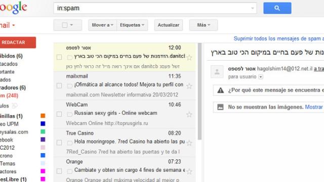Click importance marker on WebCam message
The height and width of the screenshot is (182, 324).
pyautogui.click(x=70, y=114)
